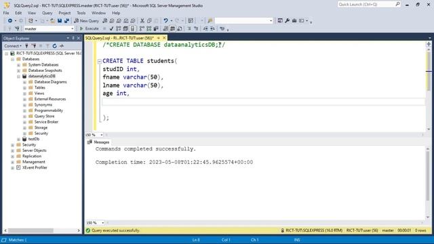
Task: Click the Open File folder icon
Action: 52,21
